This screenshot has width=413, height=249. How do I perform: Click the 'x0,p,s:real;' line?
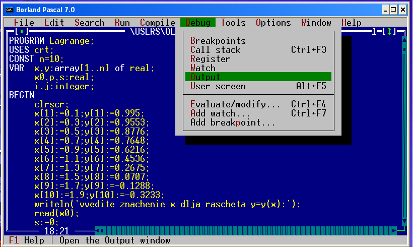click(x=64, y=77)
